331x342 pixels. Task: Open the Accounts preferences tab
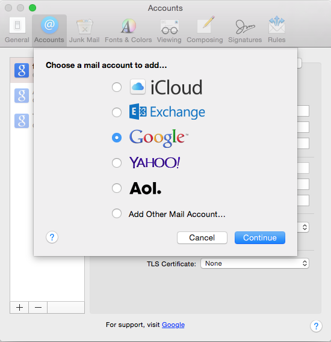[x=49, y=30]
